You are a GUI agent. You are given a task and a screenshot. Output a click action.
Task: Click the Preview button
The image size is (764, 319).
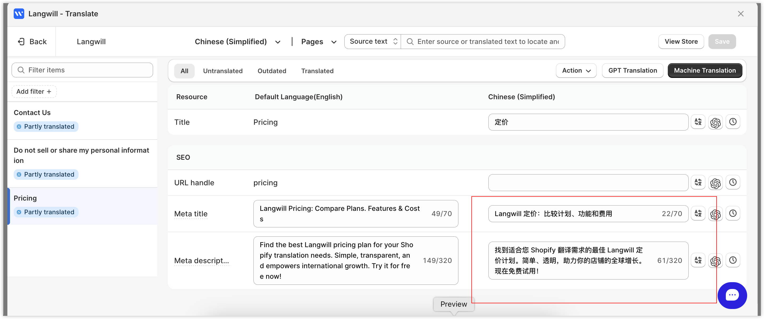tap(453, 304)
